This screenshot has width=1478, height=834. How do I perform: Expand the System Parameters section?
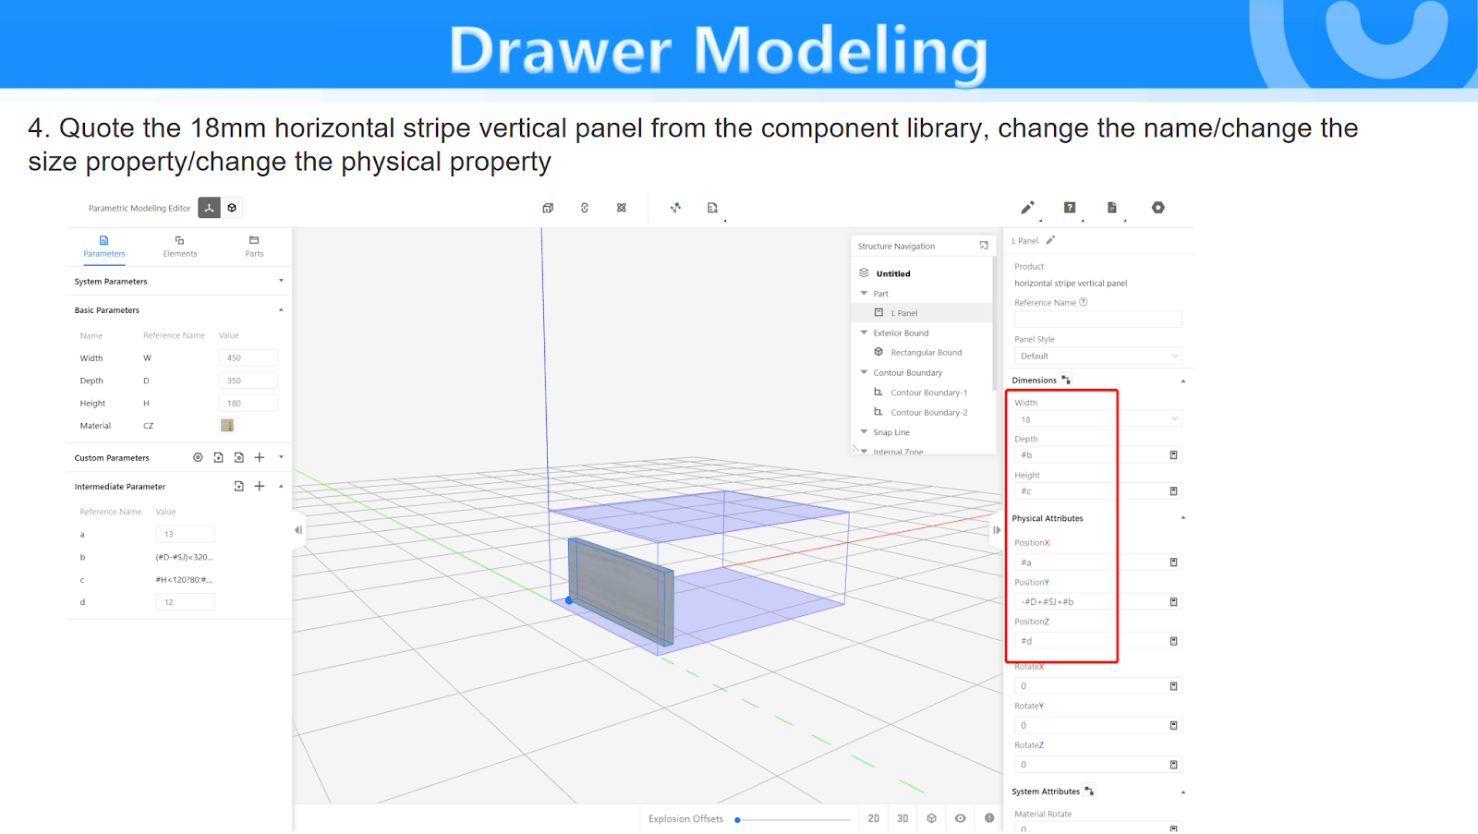pyautogui.click(x=281, y=281)
